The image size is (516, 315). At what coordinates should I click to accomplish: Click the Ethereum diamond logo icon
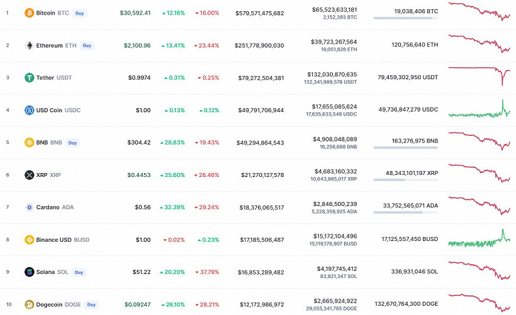29,46
